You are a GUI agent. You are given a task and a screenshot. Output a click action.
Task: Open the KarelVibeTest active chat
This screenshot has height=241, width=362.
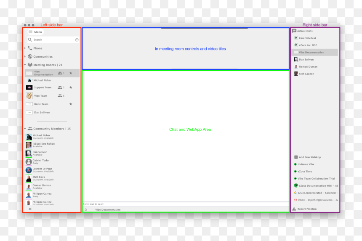(307, 38)
